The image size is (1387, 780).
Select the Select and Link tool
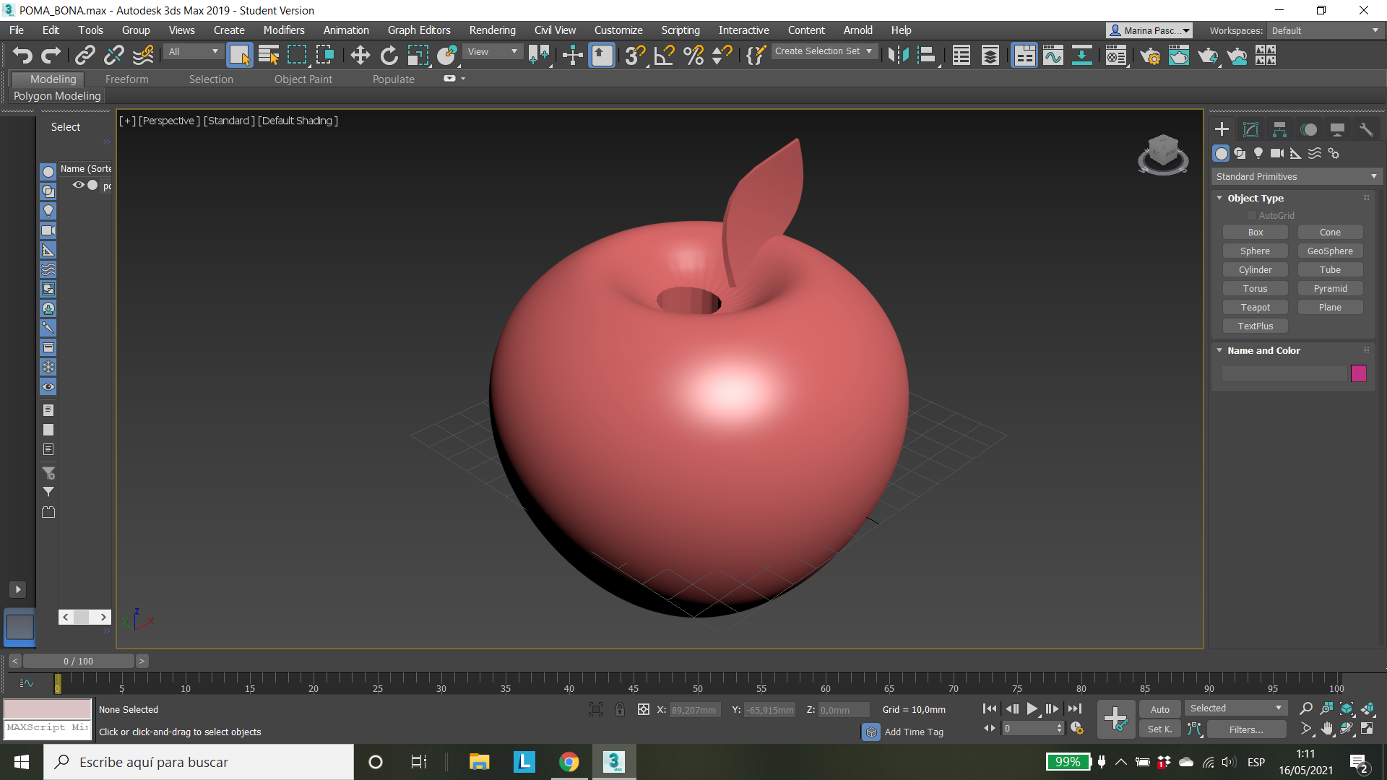click(x=85, y=55)
